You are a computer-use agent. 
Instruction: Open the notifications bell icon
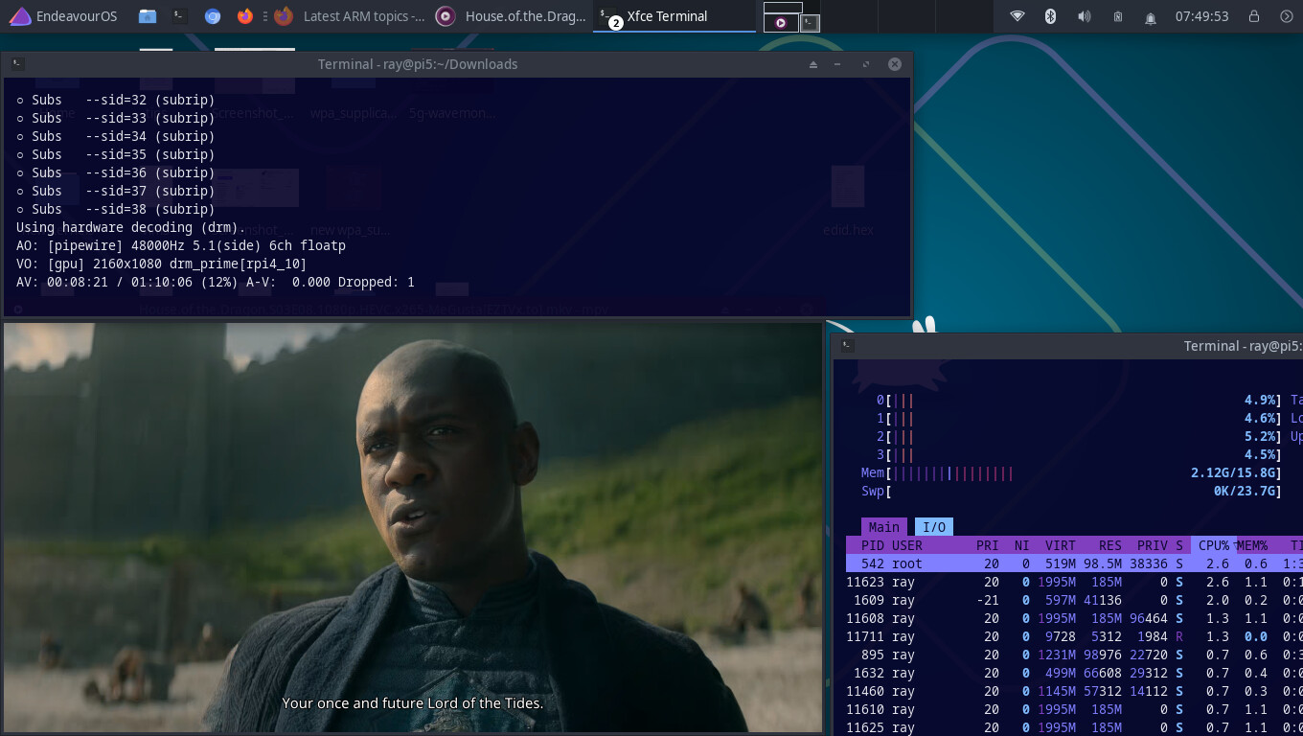[x=1151, y=16]
